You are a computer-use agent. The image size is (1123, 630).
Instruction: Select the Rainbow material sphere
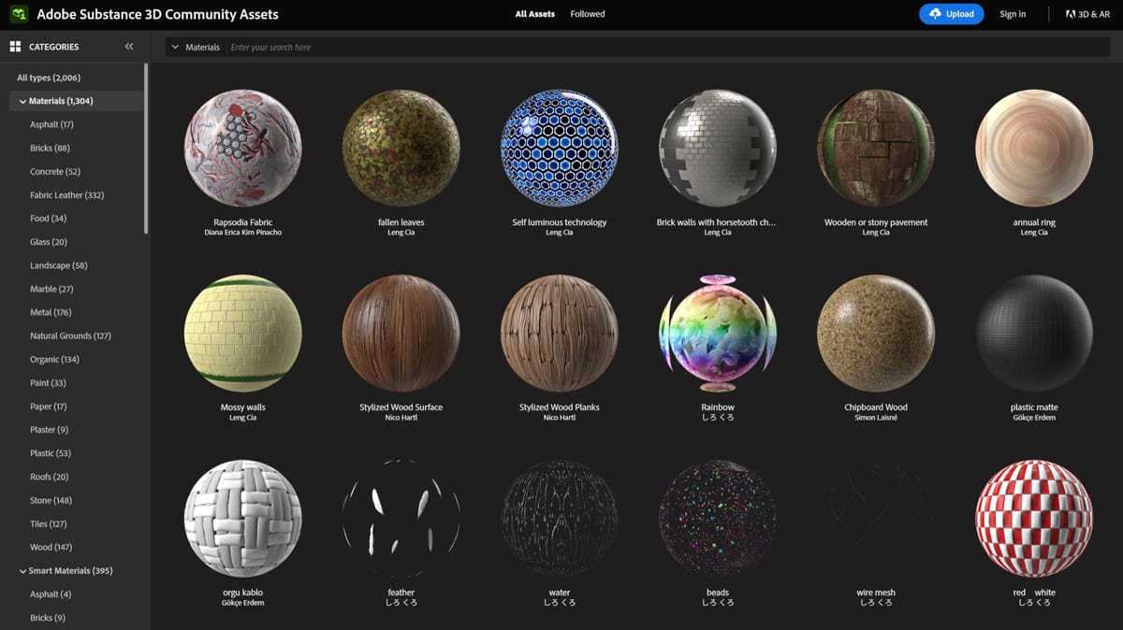718,334
